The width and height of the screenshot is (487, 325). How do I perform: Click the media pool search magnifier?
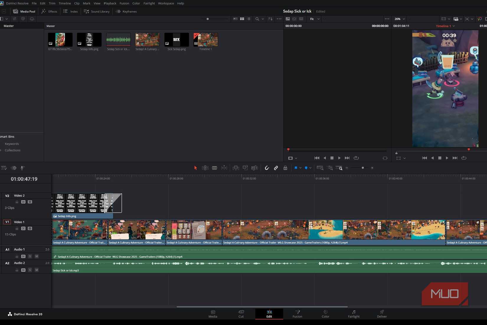tap(257, 19)
